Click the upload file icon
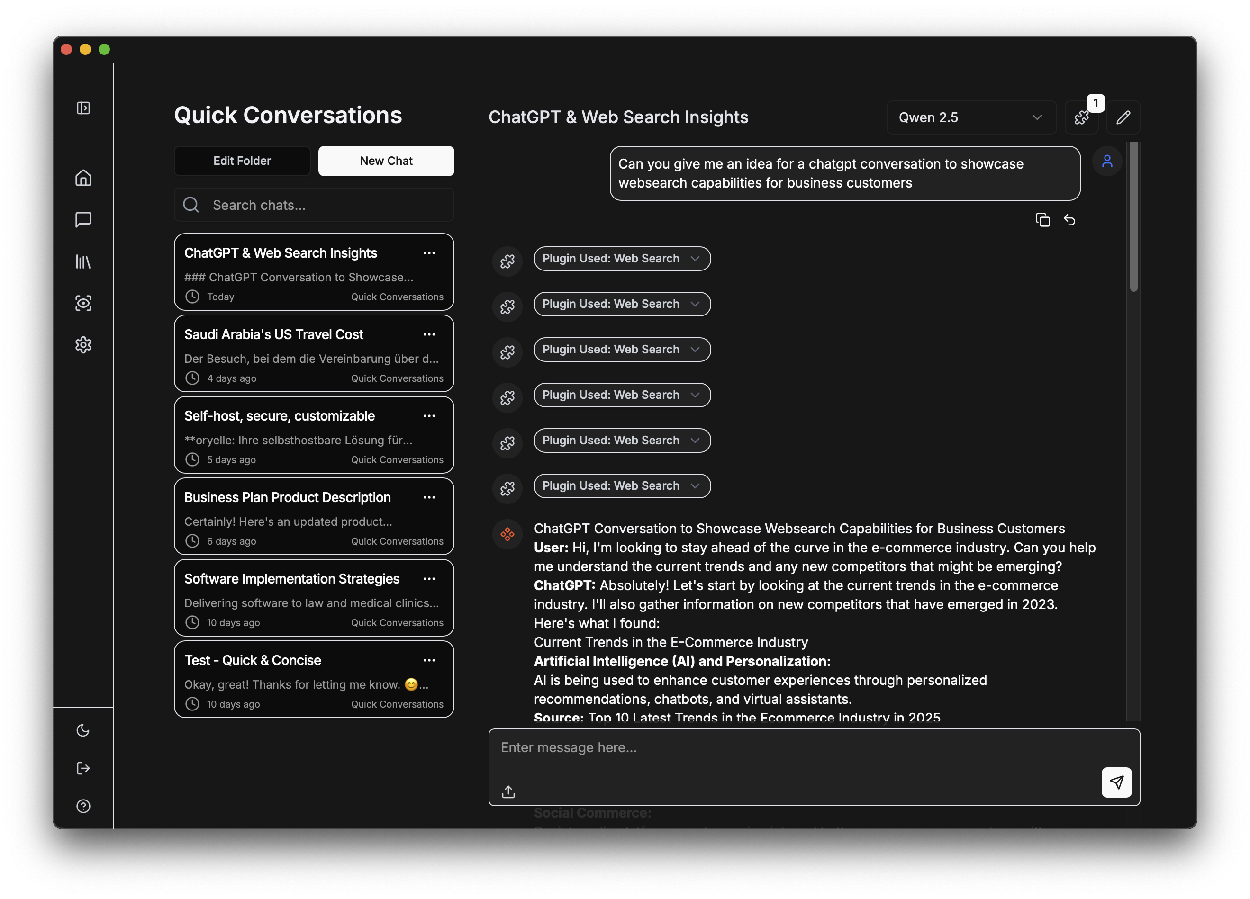The height and width of the screenshot is (899, 1250). coord(508,791)
